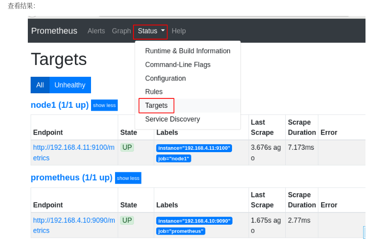Filter to Unhealthy targets only
382x244 pixels.
point(70,85)
